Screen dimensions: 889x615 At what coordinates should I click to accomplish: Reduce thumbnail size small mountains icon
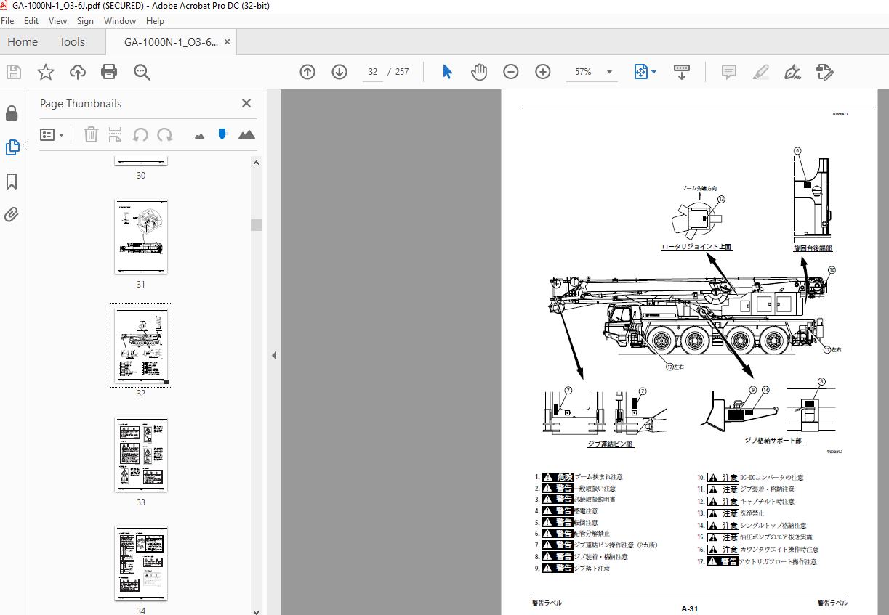pyautogui.click(x=200, y=135)
